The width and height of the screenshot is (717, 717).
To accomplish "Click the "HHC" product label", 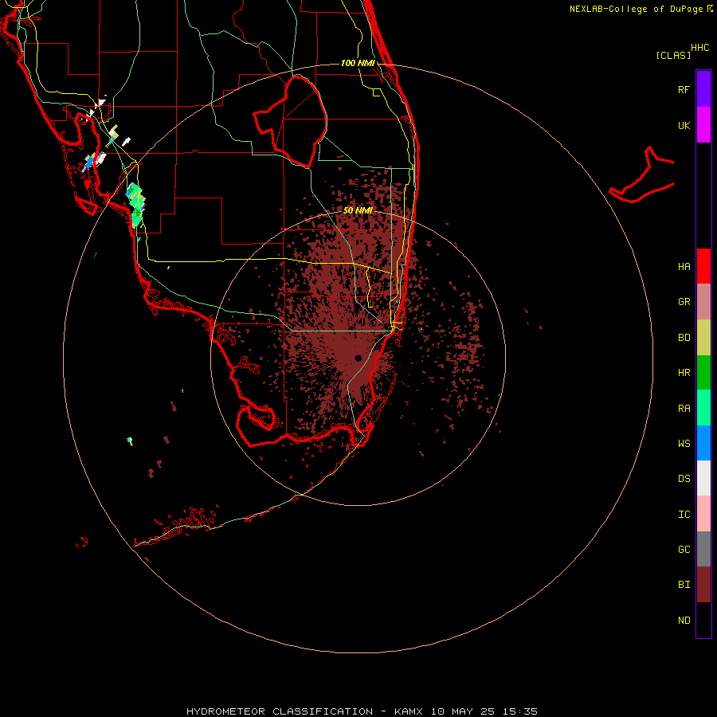I will click(699, 48).
